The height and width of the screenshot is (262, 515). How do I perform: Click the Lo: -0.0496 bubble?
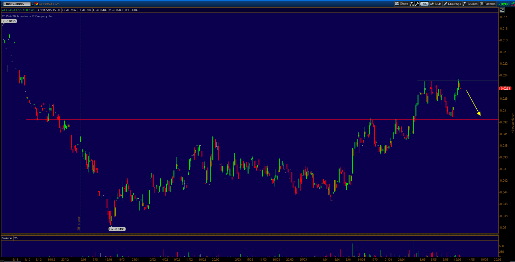click(117, 229)
